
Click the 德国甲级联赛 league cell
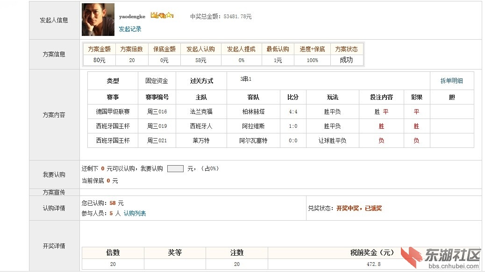click(x=113, y=112)
